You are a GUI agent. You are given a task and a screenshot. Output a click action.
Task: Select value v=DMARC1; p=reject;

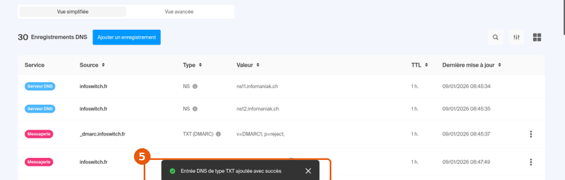(x=260, y=134)
